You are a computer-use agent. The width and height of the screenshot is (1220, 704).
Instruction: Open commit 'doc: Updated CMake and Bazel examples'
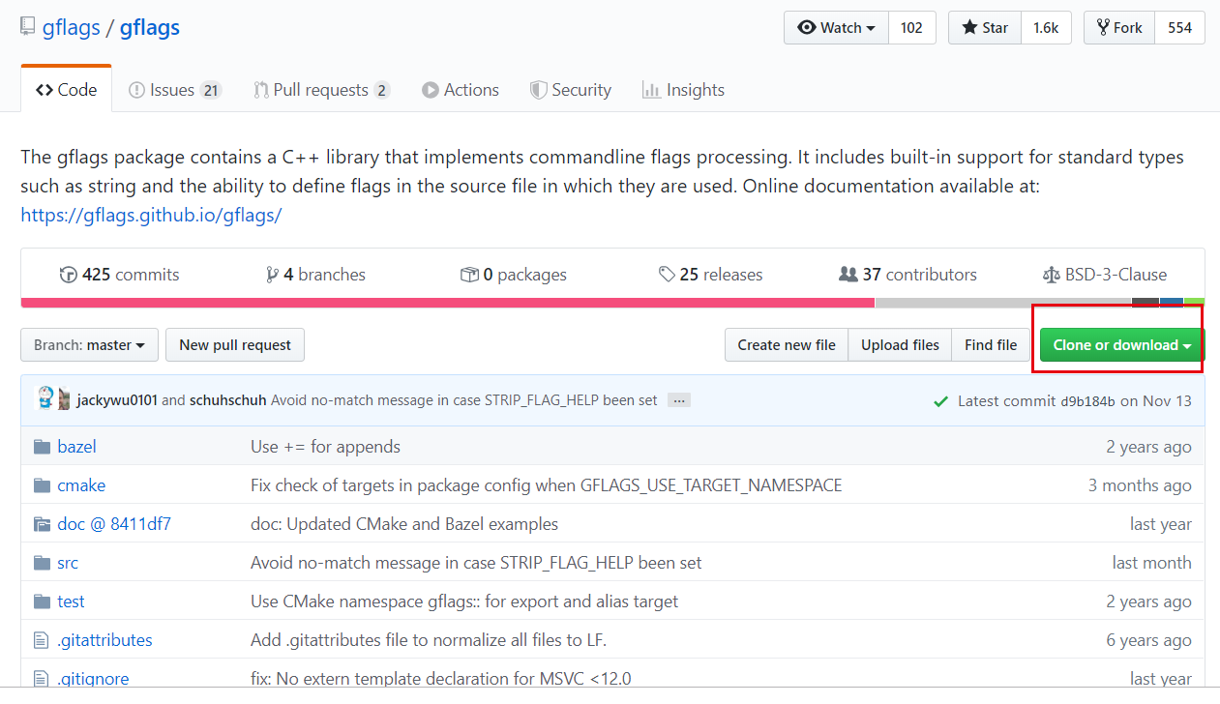coord(404,524)
